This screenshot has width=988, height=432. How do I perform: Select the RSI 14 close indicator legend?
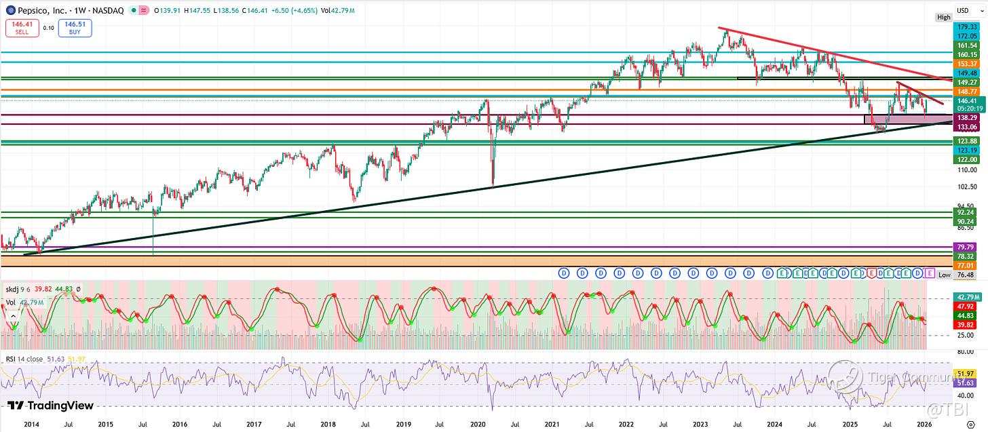24,359
